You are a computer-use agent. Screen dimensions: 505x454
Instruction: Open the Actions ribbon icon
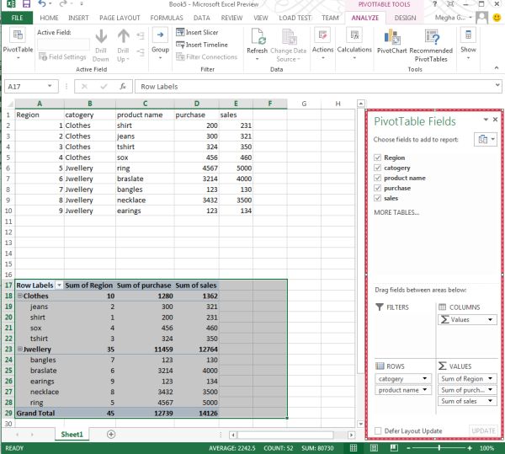pyautogui.click(x=322, y=35)
